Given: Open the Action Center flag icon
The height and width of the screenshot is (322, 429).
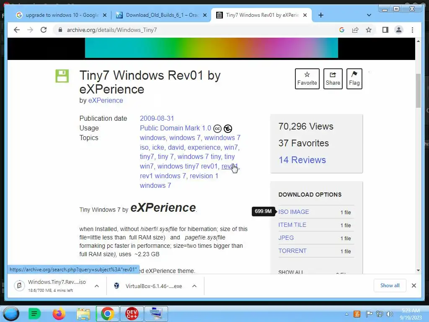Looking at the screenshot, I should [x=369, y=314].
